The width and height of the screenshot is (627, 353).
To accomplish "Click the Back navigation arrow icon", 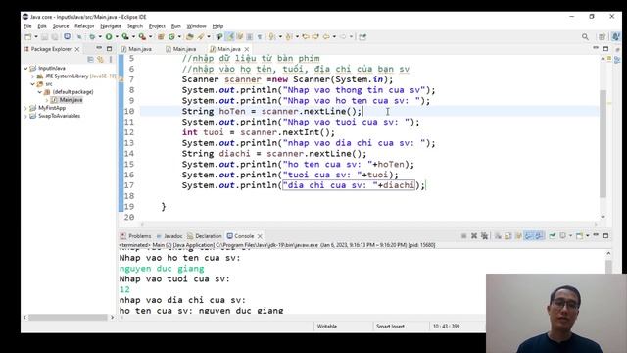I will point(326,37).
